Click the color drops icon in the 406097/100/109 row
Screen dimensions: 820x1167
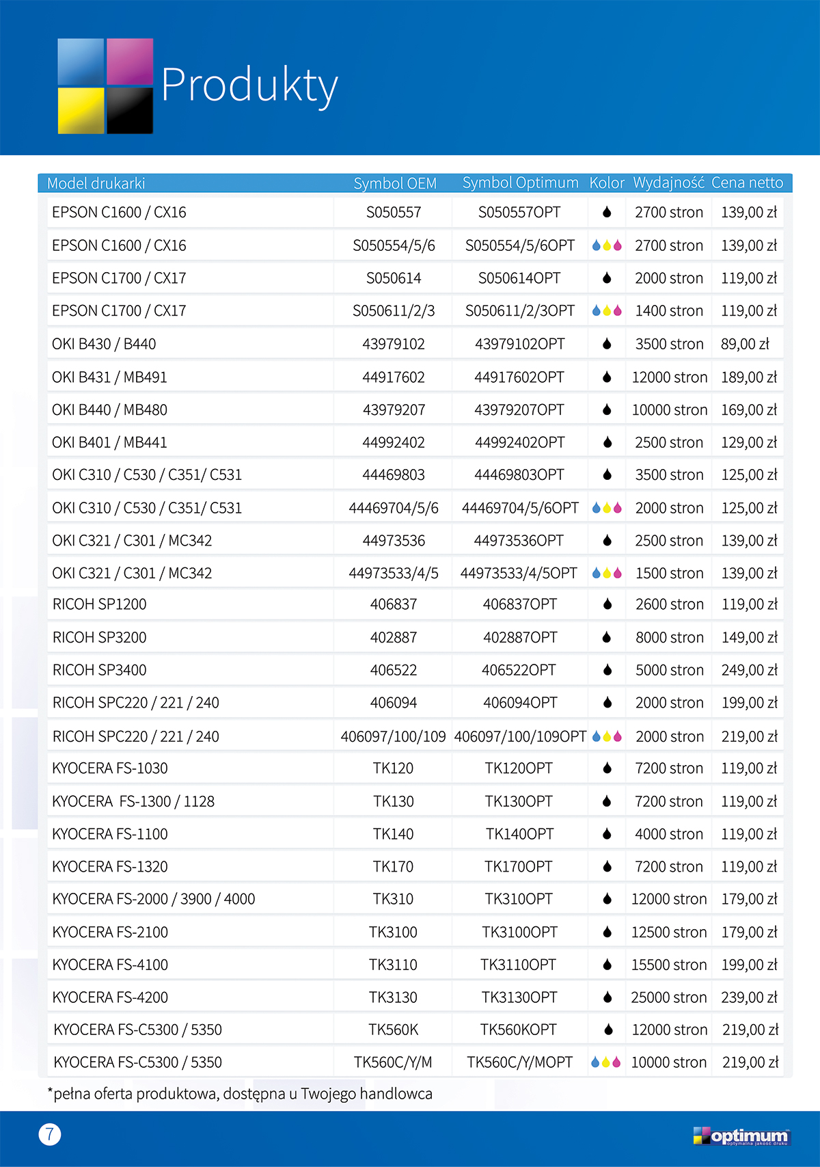(x=607, y=736)
